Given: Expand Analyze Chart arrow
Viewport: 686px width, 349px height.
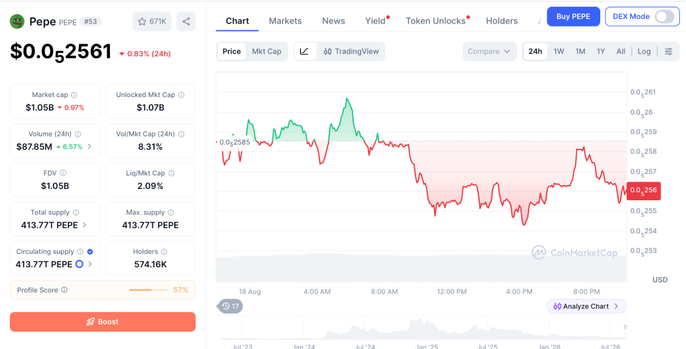Looking at the screenshot, I should 616,306.
